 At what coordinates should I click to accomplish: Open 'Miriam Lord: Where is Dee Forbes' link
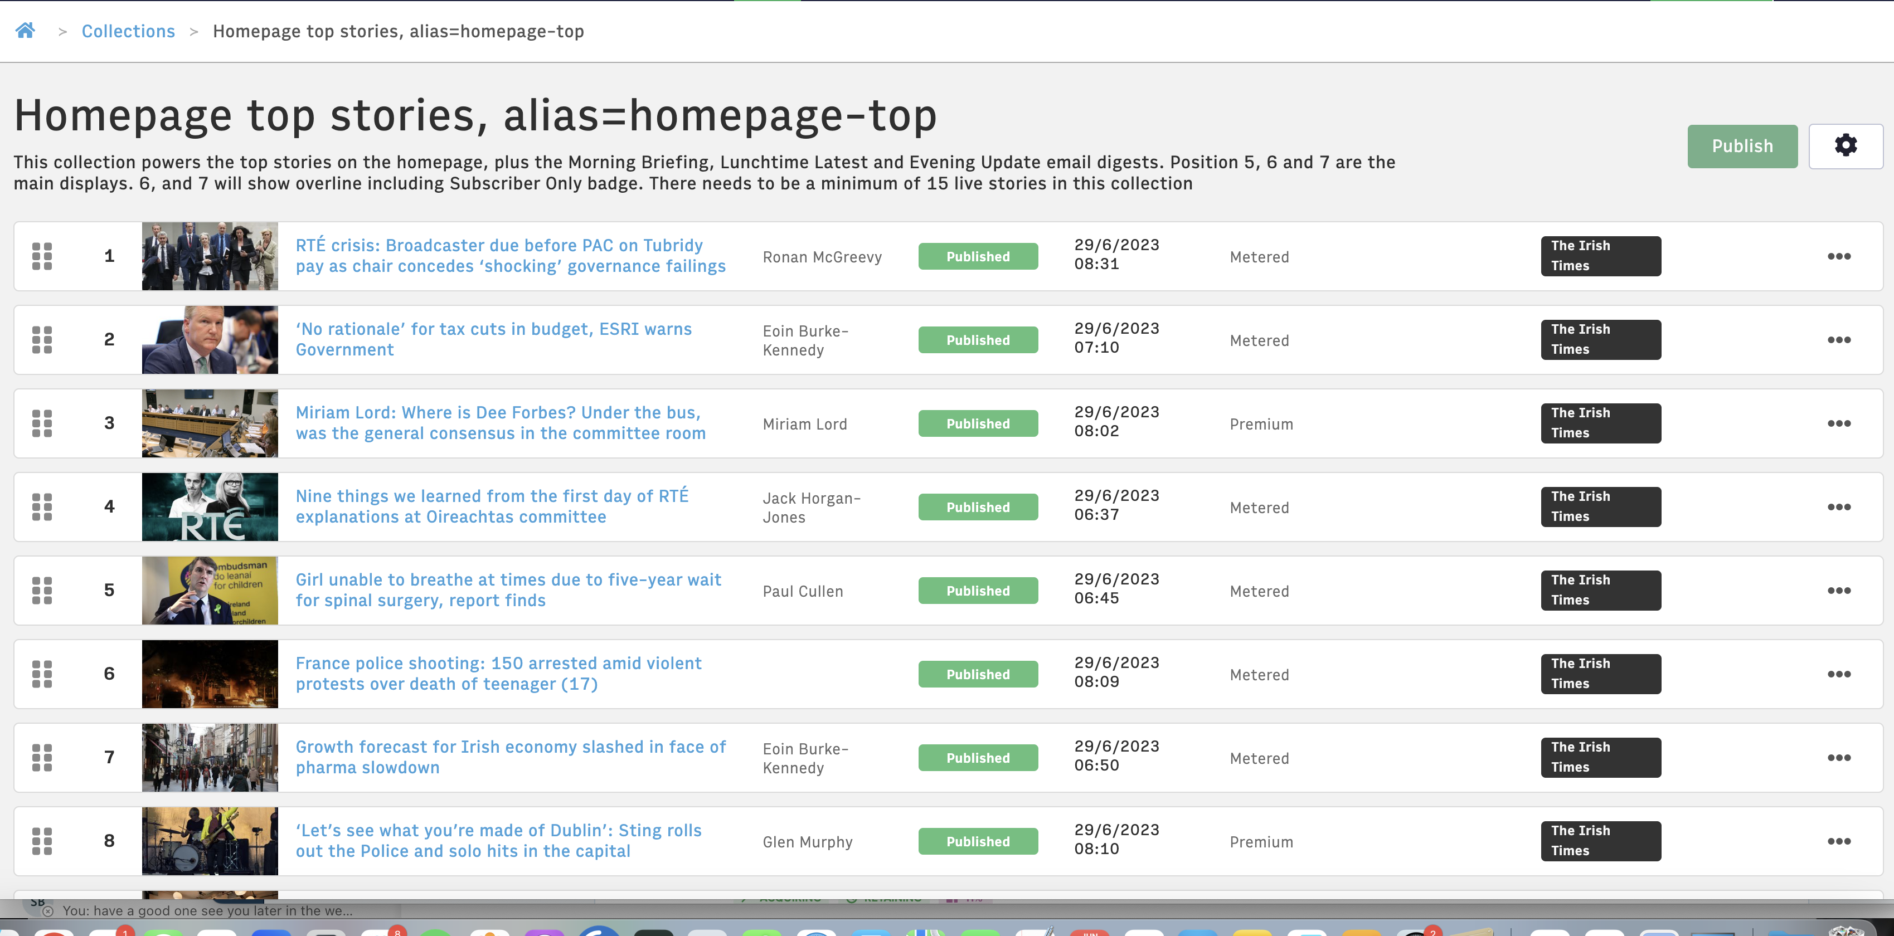(x=501, y=423)
